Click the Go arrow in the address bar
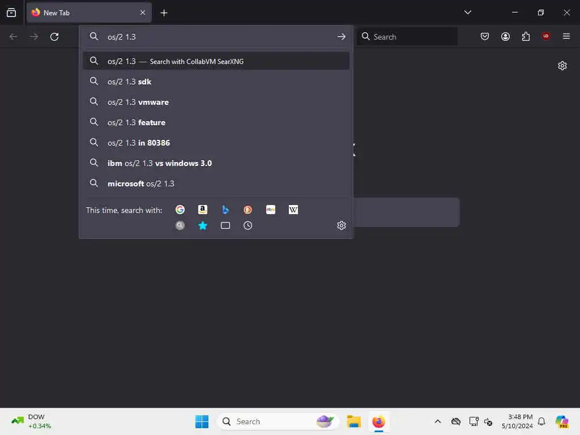580x435 pixels. (341, 37)
